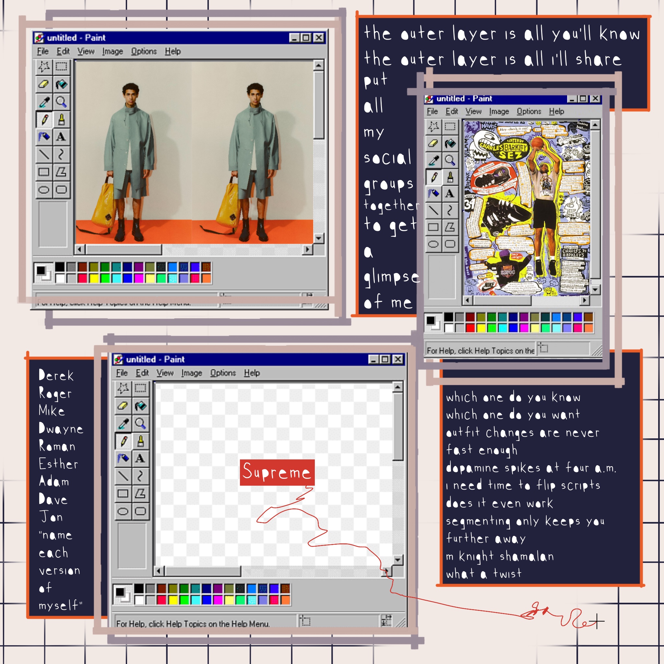Pick the Fill With Color bucket in the fashion model window
The width and height of the screenshot is (664, 664).
pos(61,84)
